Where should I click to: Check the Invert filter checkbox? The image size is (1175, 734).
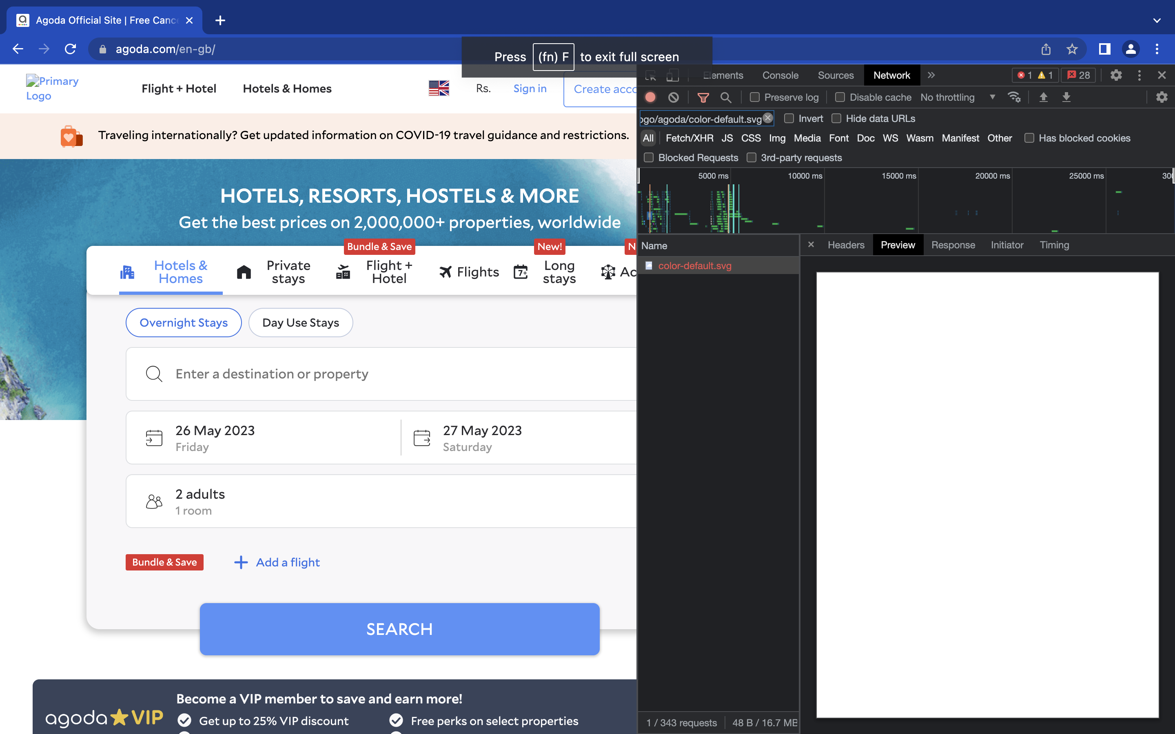point(789,118)
